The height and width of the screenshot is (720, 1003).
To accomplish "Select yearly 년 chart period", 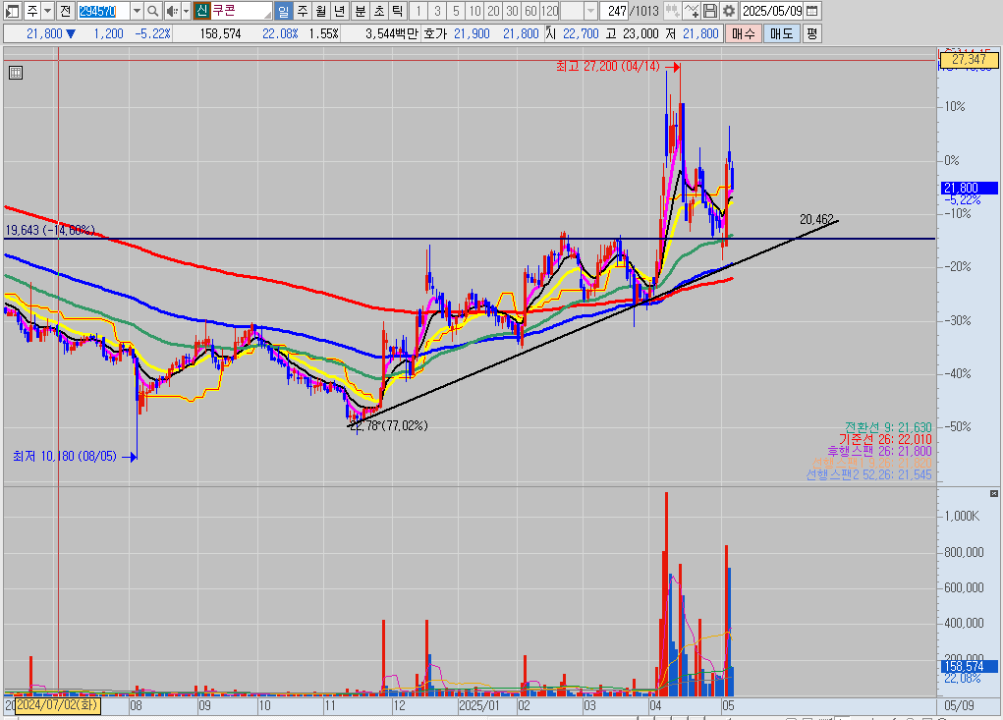I will [x=340, y=11].
